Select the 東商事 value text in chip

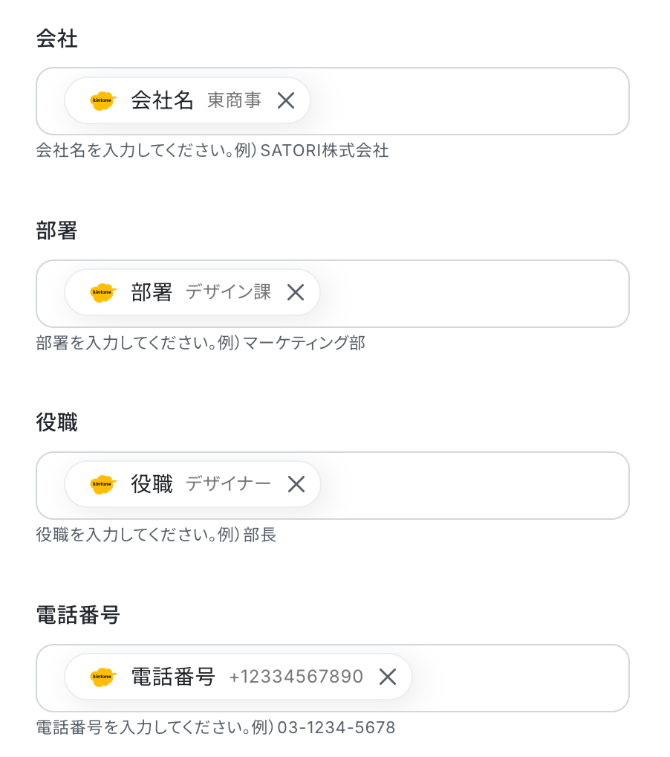(234, 100)
